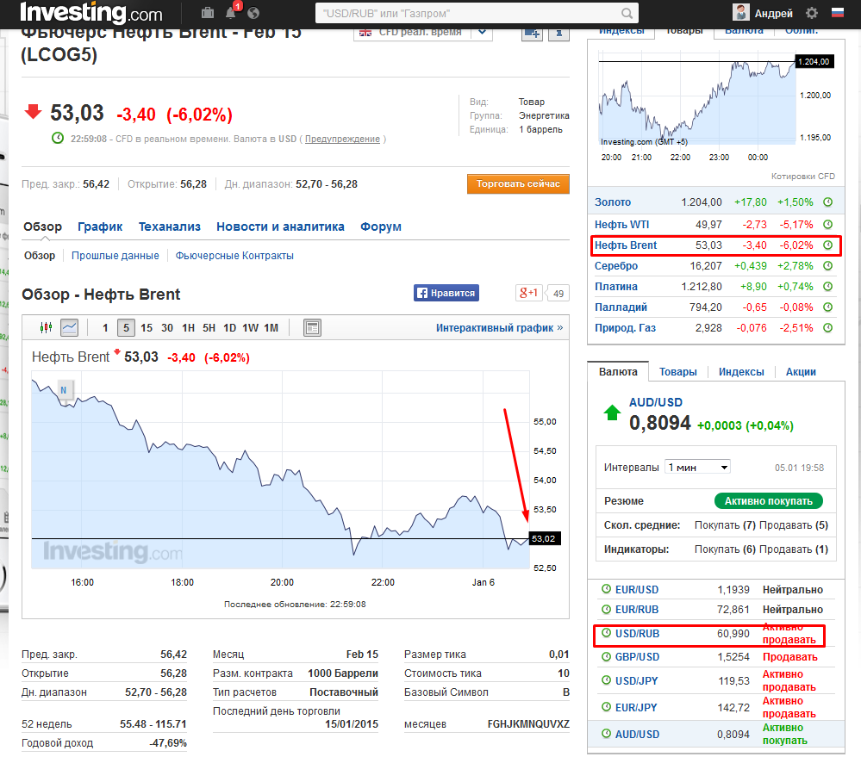Click the user avatar next to Андрей

click(741, 12)
